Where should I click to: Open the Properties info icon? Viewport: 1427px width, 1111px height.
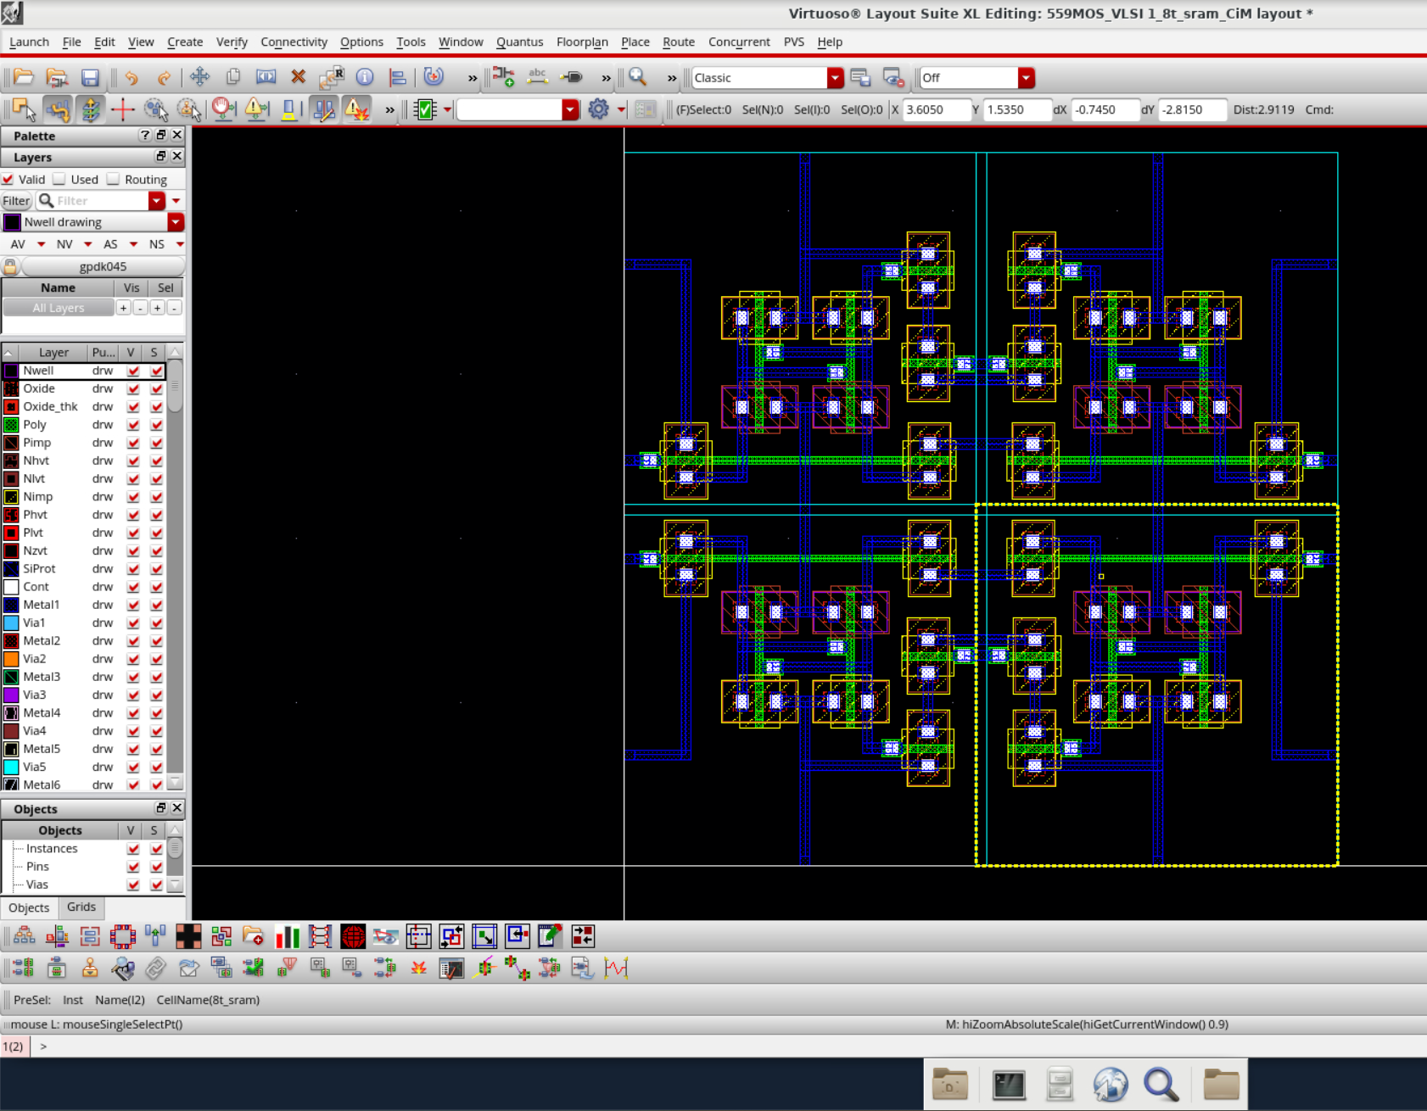(x=365, y=77)
